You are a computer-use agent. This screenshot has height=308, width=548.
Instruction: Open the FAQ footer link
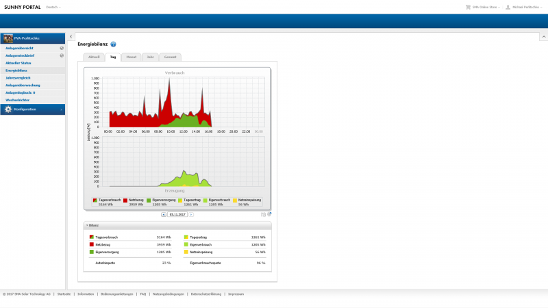pyautogui.click(x=143, y=294)
